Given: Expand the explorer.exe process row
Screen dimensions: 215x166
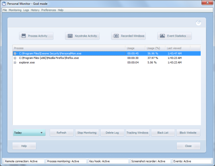Looking at the screenshot, I should click(x=15, y=62).
